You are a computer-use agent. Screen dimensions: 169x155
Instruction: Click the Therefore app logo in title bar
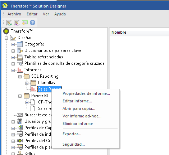(x=5, y=6)
